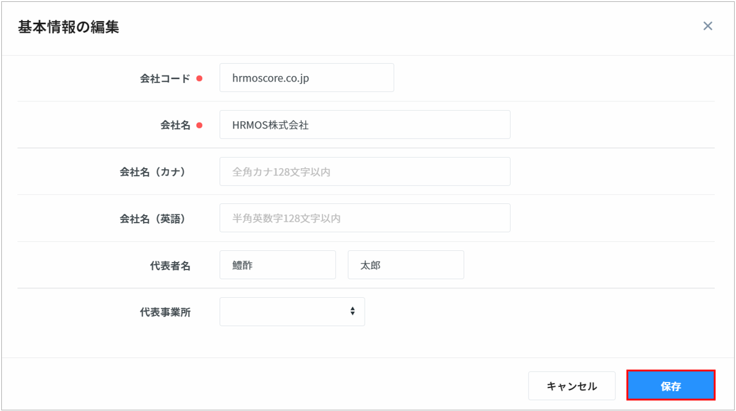The height and width of the screenshot is (411, 736).
Task: Select the 会社名（カナ） text input
Action: (365, 172)
